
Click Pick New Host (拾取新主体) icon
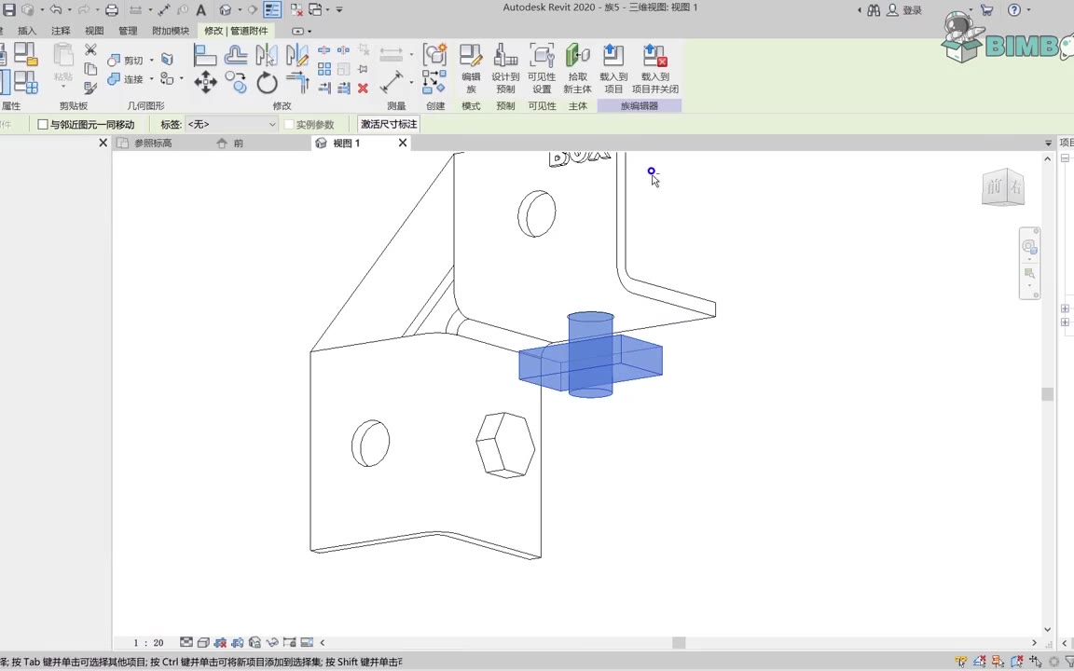(x=577, y=69)
